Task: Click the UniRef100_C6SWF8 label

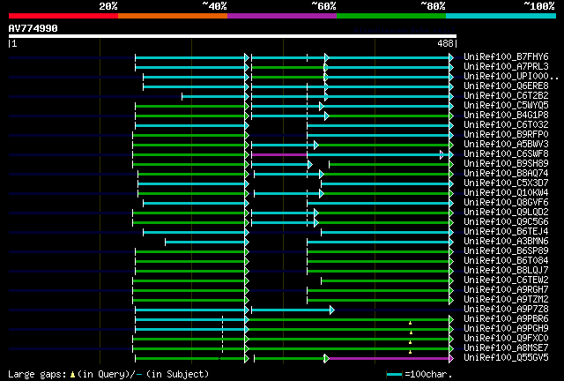Action: [x=506, y=154]
